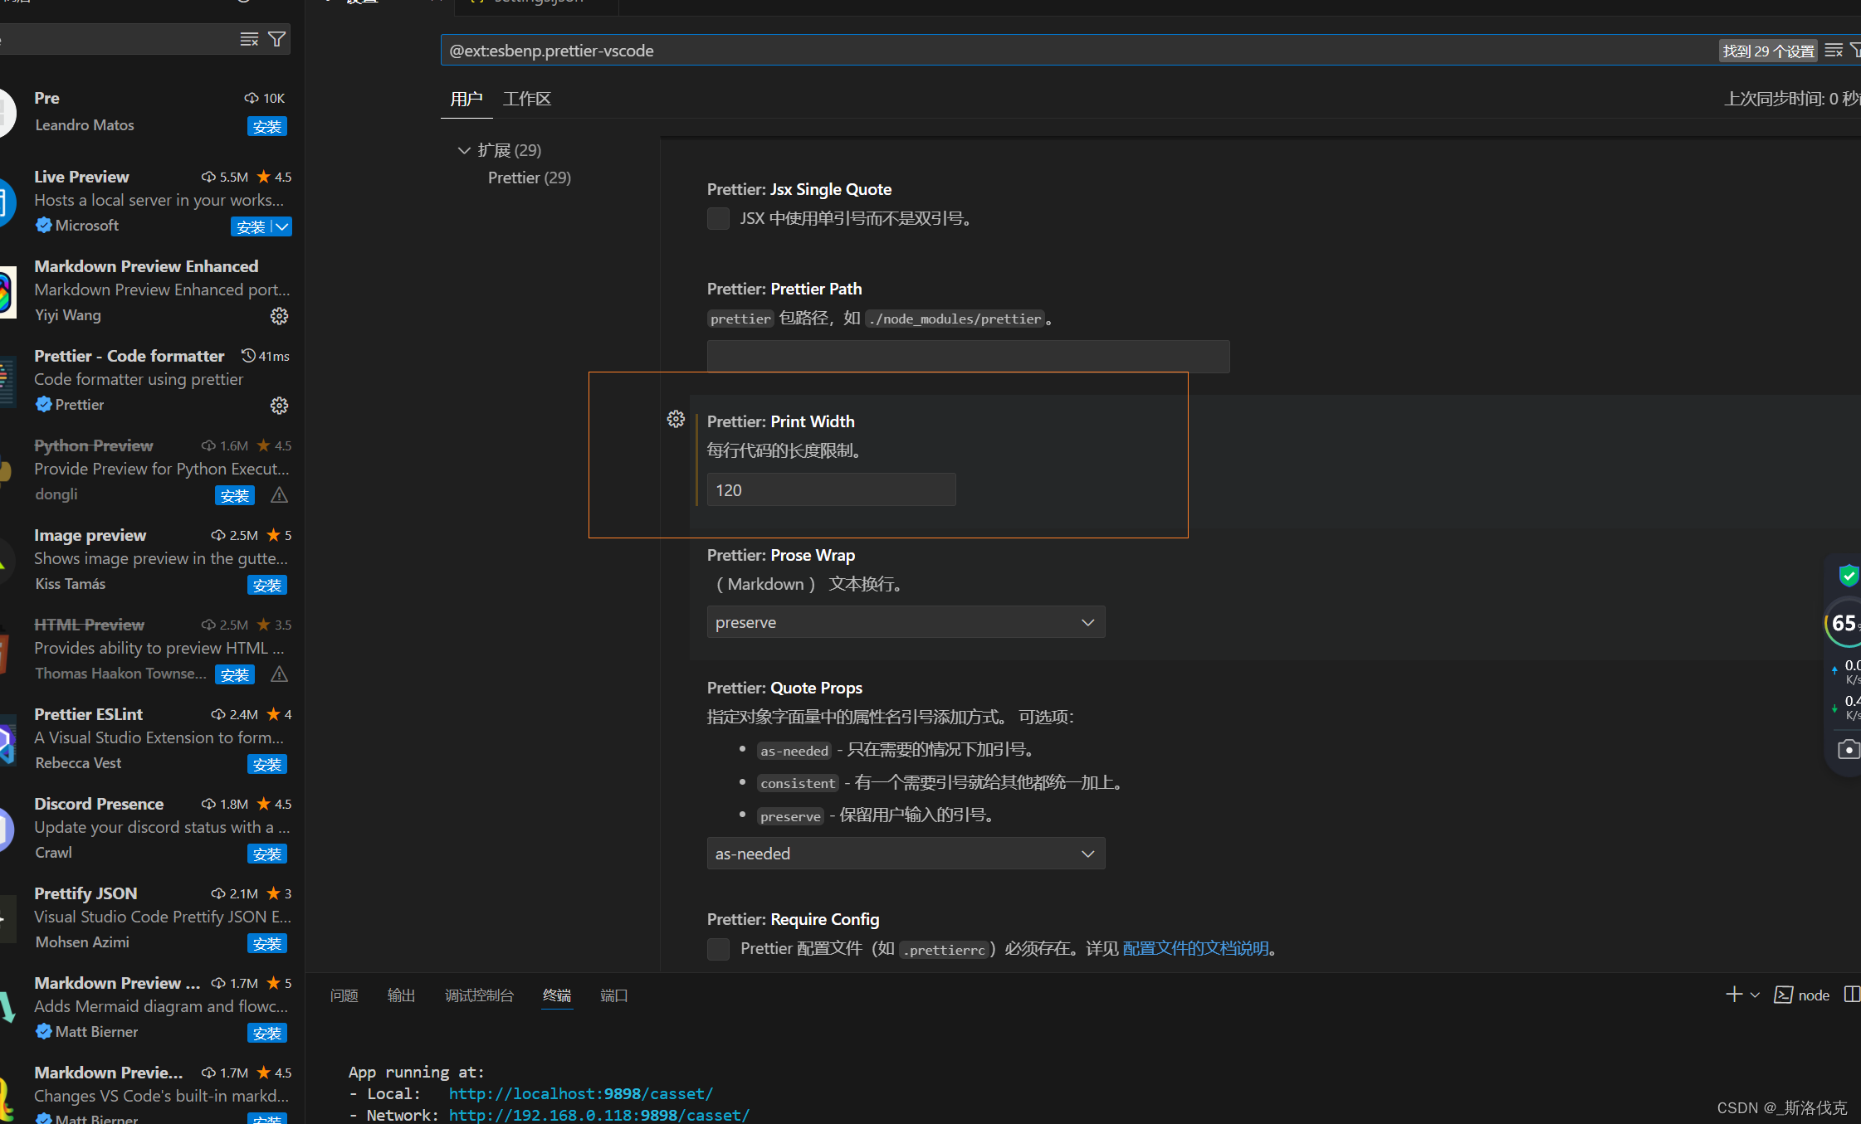Open the Quote Props as-needed dropdown

click(906, 854)
